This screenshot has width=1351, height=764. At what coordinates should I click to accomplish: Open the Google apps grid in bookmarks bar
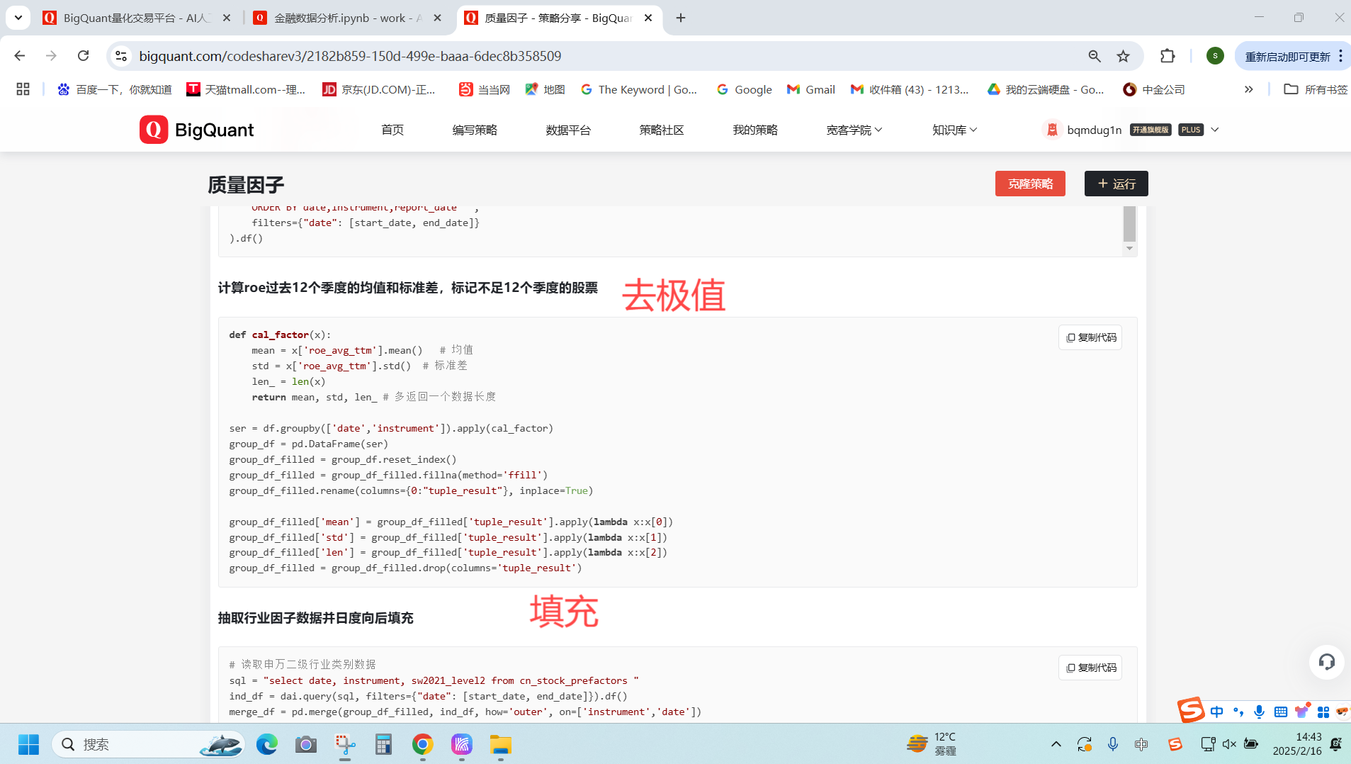(x=23, y=89)
